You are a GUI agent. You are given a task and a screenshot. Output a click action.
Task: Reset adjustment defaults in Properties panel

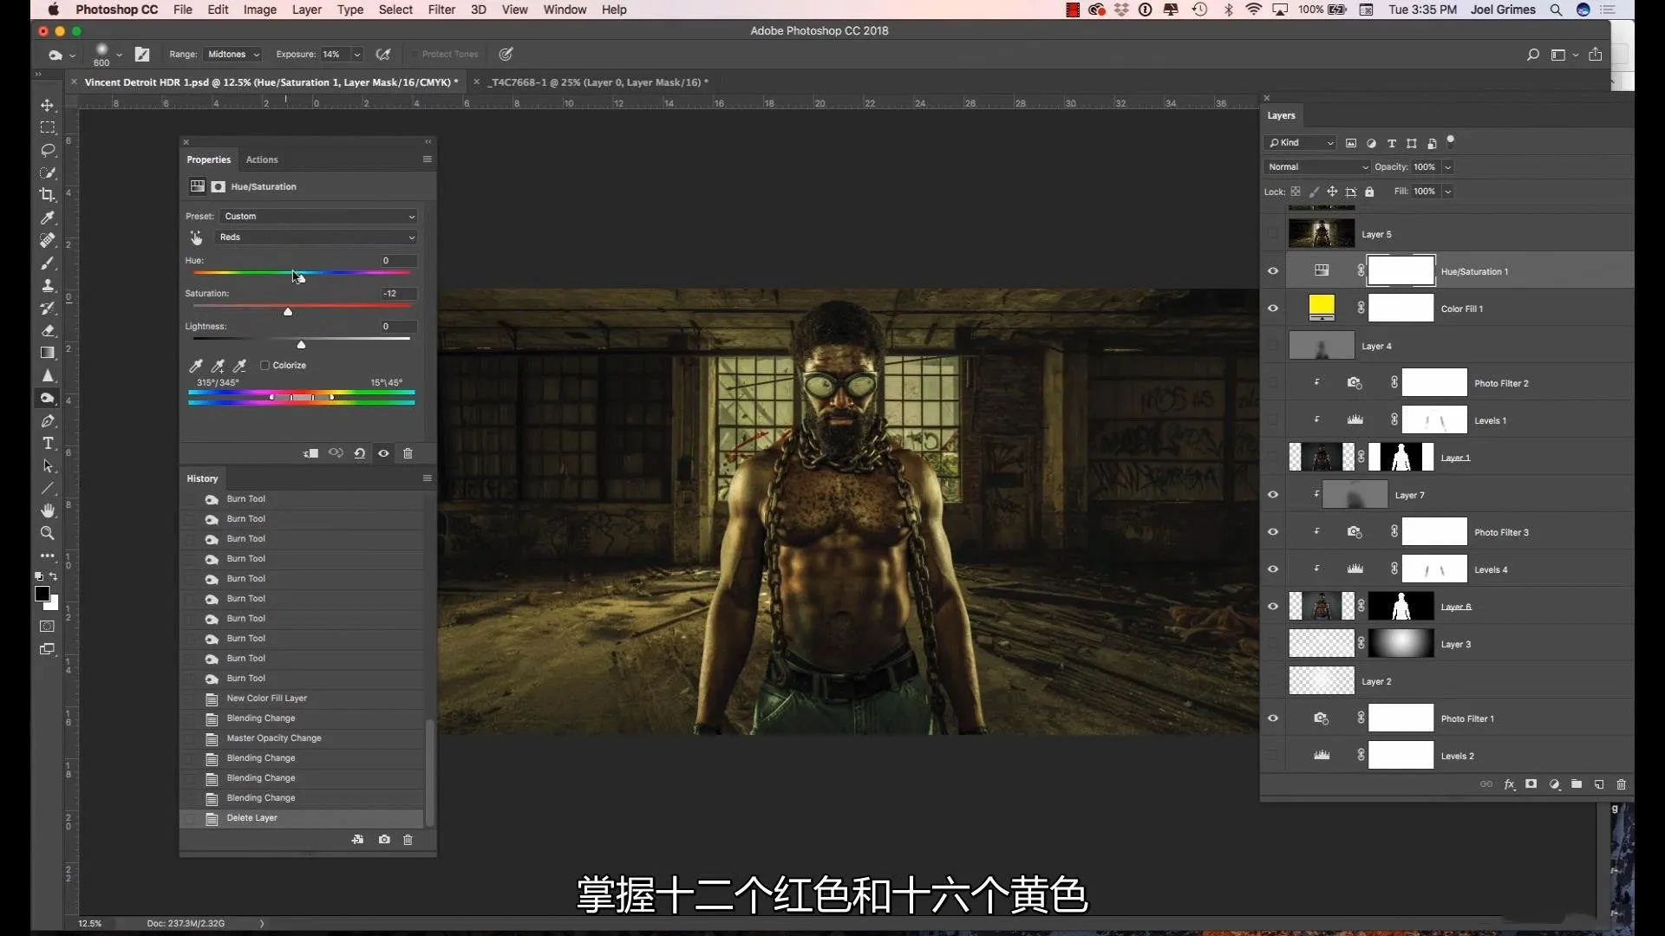click(359, 453)
